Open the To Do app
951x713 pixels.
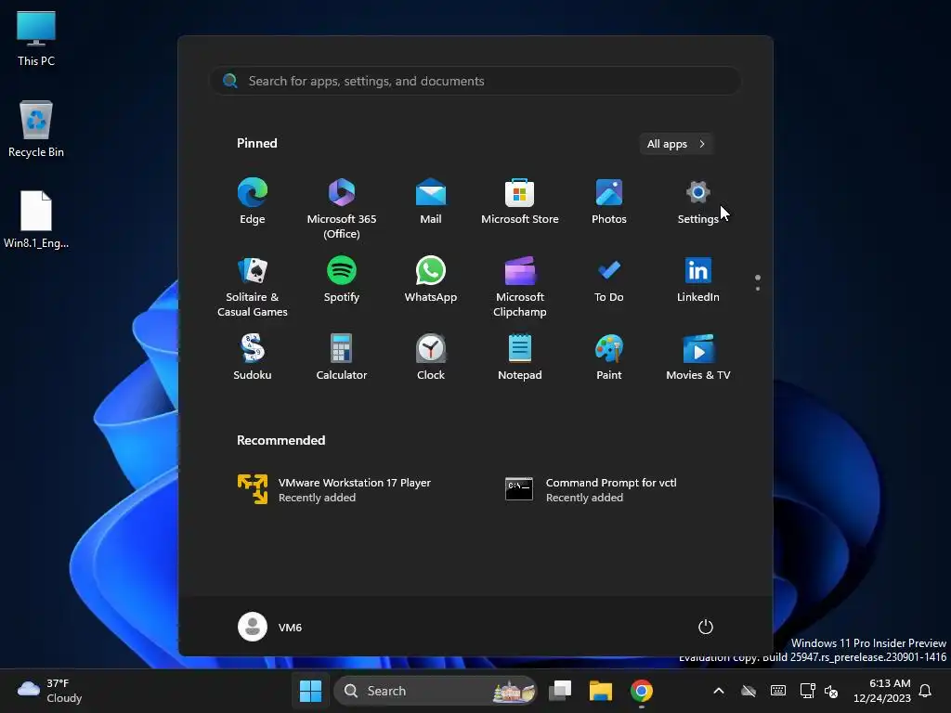click(x=609, y=279)
